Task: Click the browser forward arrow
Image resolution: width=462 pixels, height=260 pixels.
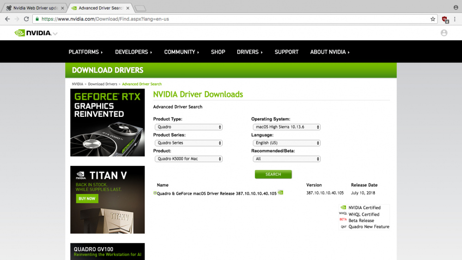Action: (17, 19)
